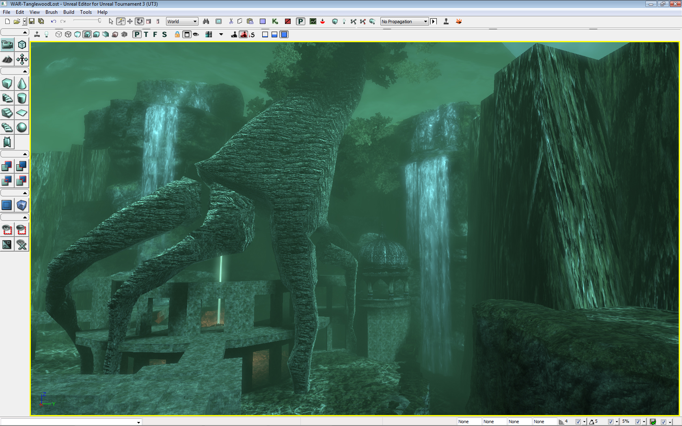The height and width of the screenshot is (426, 682).
Task: Open the File menu
Action: click(x=6, y=12)
